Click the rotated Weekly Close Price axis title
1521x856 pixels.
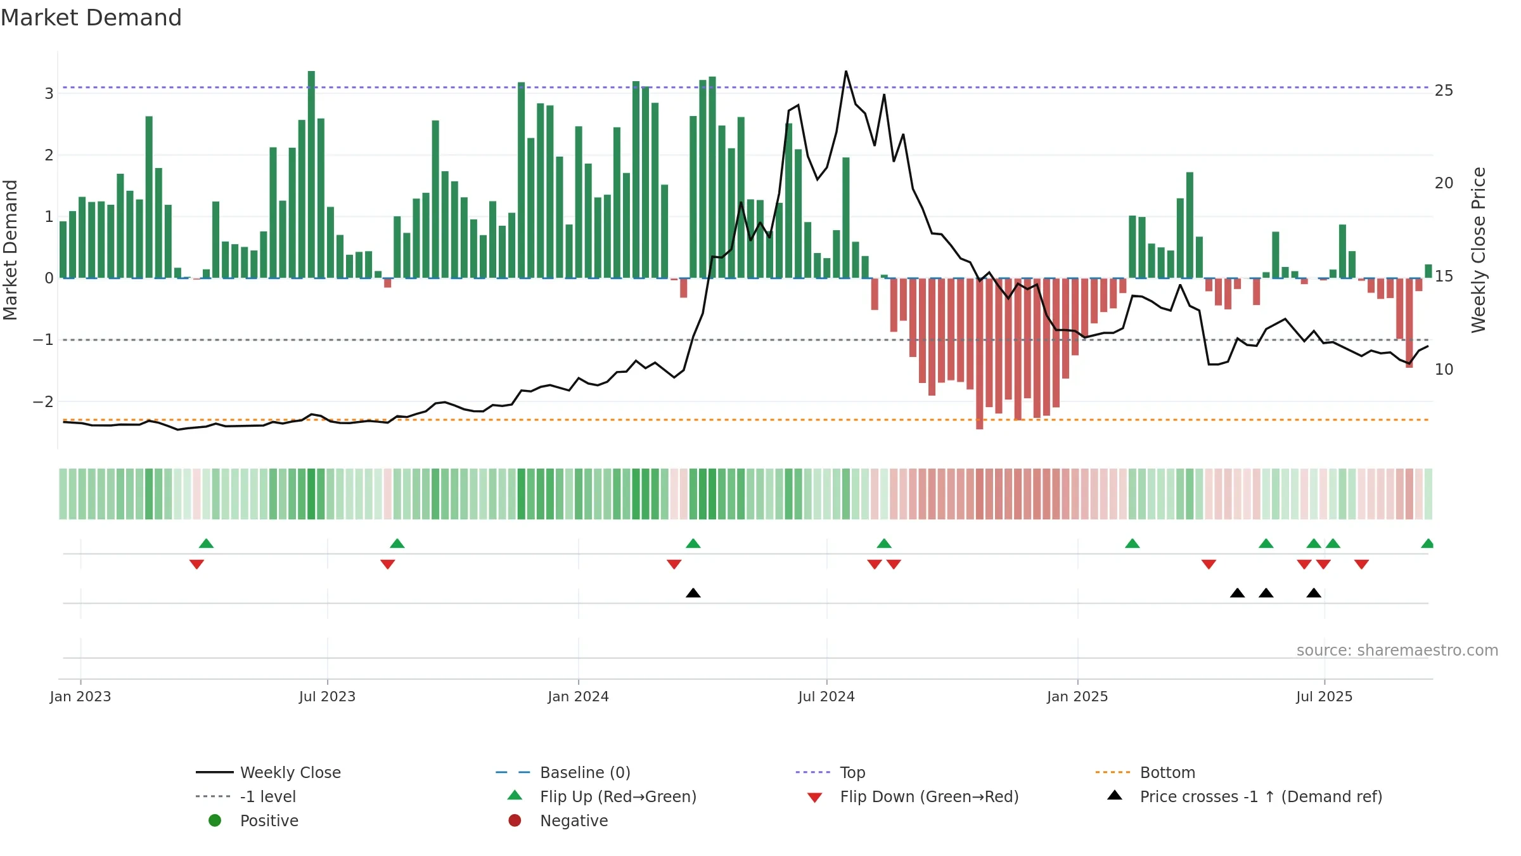[x=1479, y=250]
